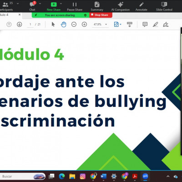Open the 47.9% zoom level dropdown
This screenshot has height=182, width=182.
(x=100, y=24)
